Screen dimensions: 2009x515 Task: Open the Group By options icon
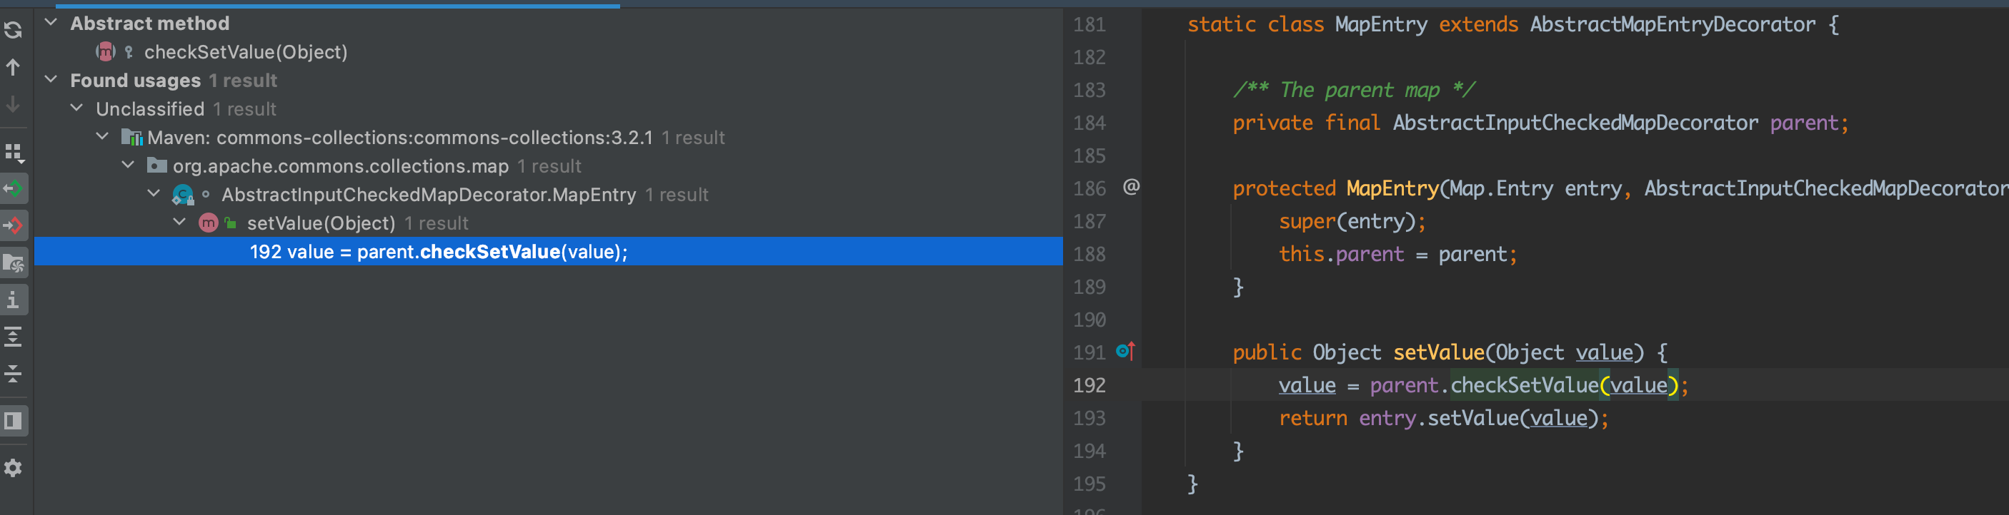pyautogui.click(x=14, y=152)
